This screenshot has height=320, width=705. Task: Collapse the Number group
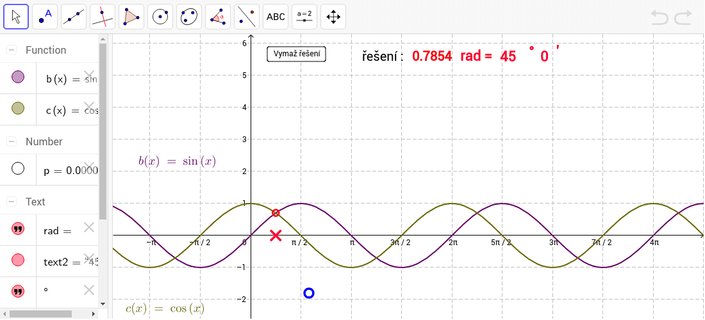[x=12, y=142]
